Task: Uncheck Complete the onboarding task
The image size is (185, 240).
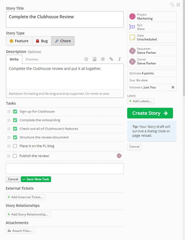Action: click(x=15, y=120)
